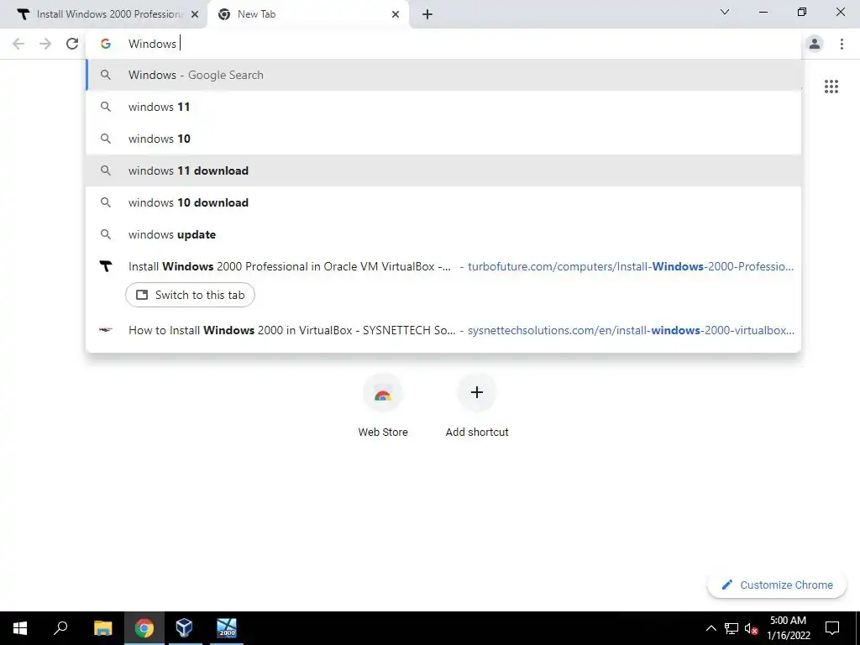Open the Chrome three-dot menu
The width and height of the screenshot is (860, 645).
tap(842, 44)
